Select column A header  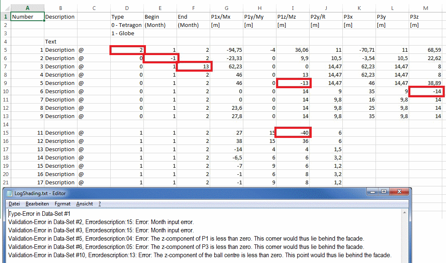(27, 8)
